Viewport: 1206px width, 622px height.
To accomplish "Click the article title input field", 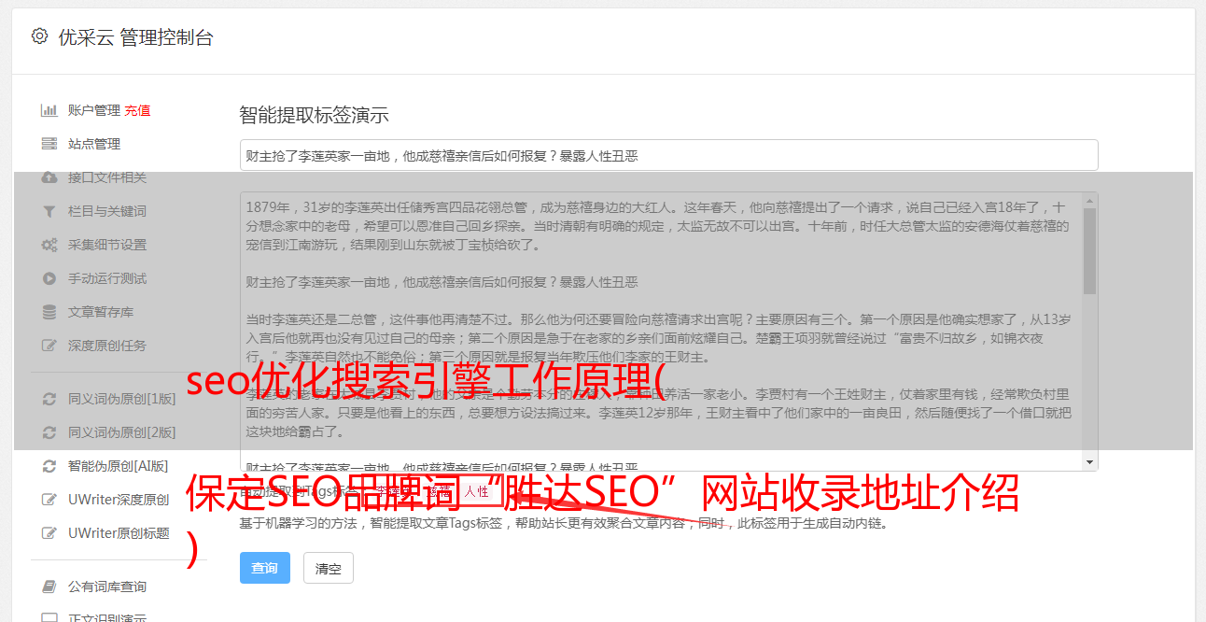I will pyautogui.click(x=668, y=155).
